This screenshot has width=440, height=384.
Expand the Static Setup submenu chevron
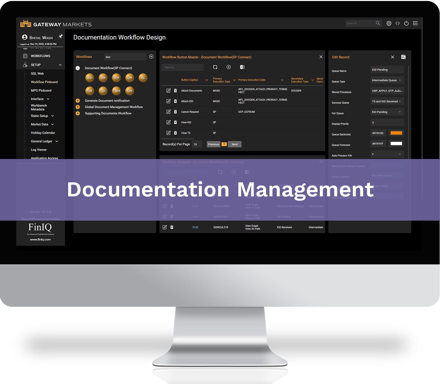pyautogui.click(x=53, y=116)
